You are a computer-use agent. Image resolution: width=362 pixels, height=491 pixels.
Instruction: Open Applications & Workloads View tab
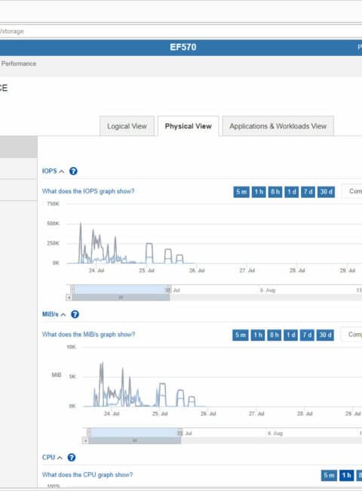278,126
